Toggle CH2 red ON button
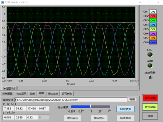Image resolution: width=163 pixels, height=122 pixels. (x=153, y=16)
